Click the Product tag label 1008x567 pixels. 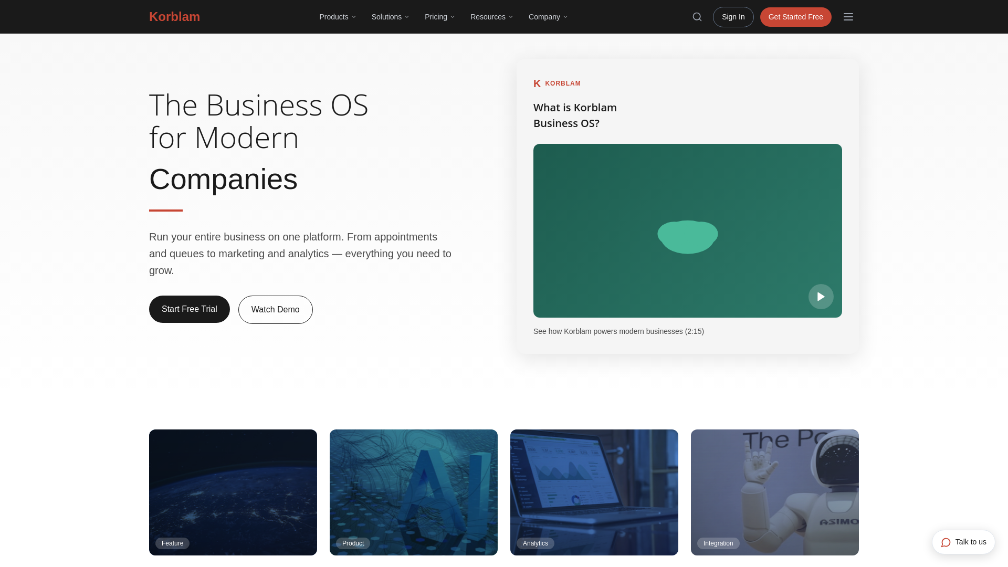(x=353, y=543)
